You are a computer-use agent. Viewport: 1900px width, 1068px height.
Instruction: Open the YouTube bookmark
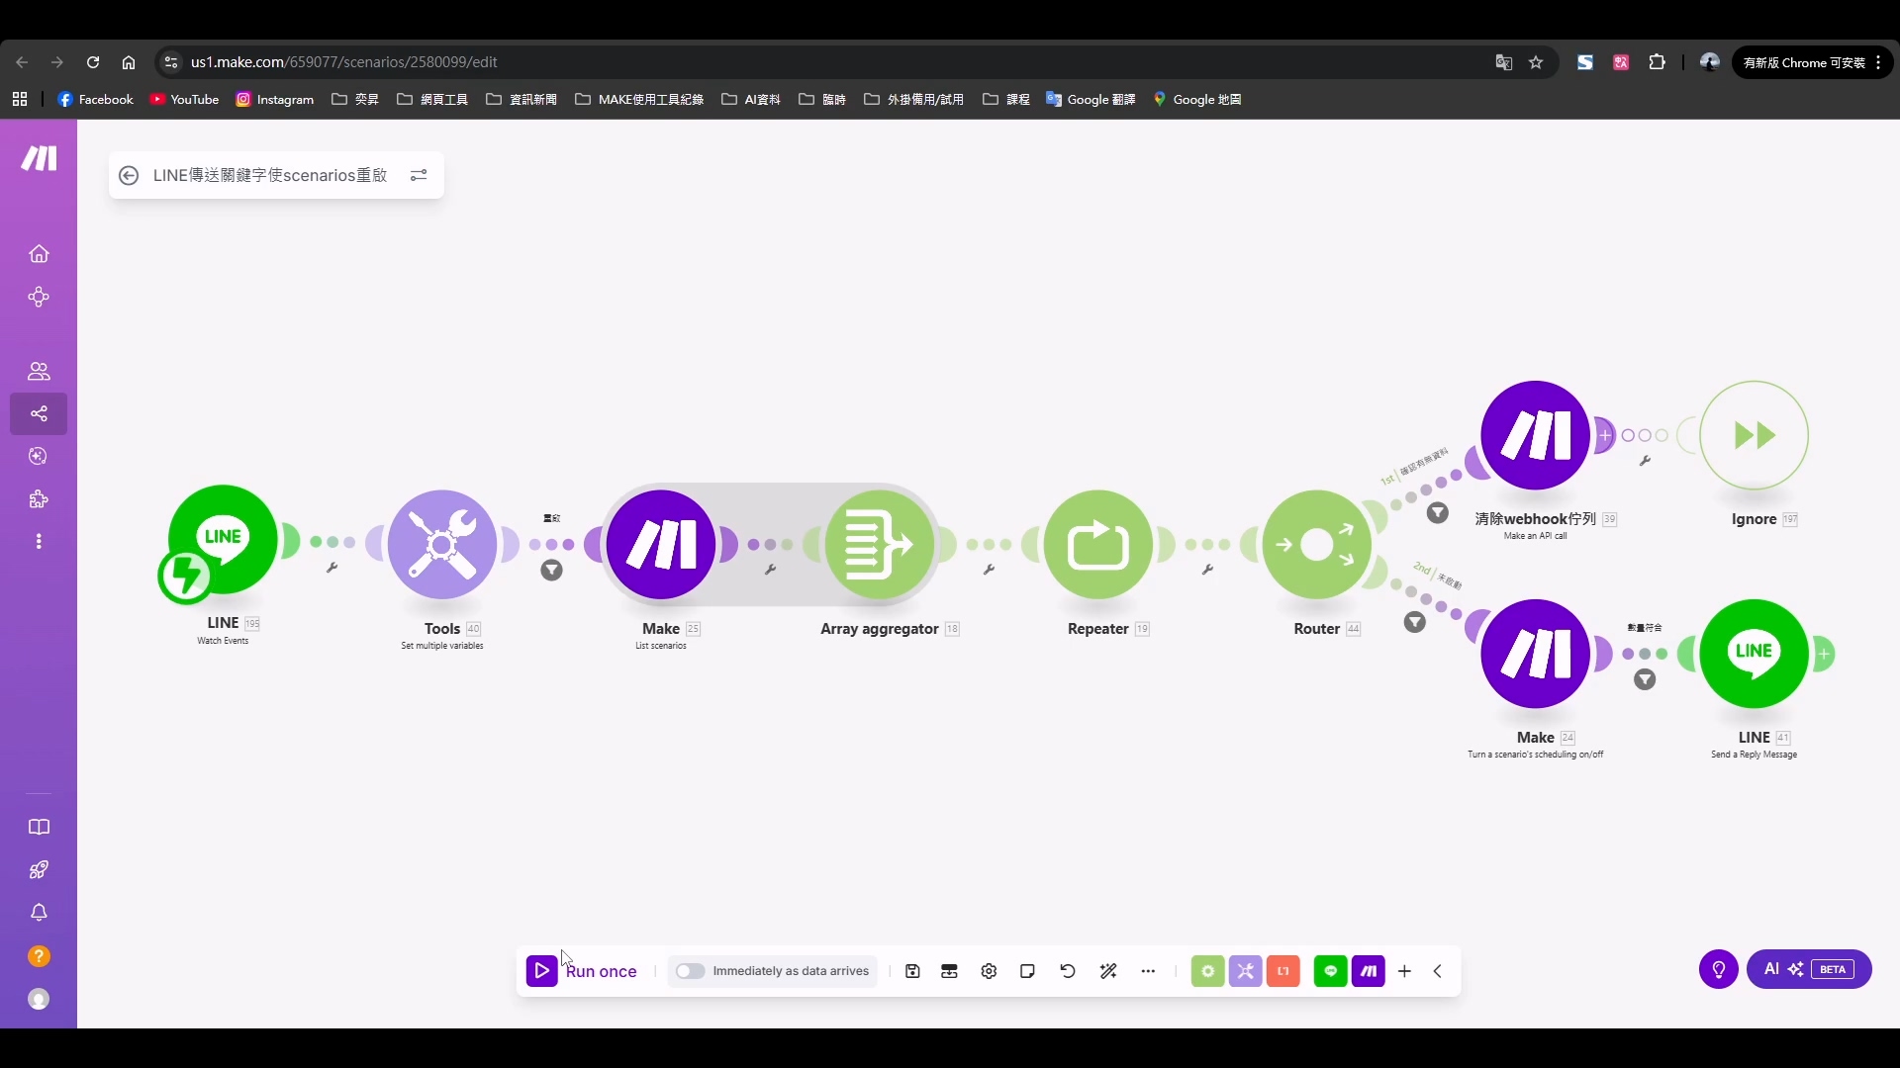click(184, 99)
